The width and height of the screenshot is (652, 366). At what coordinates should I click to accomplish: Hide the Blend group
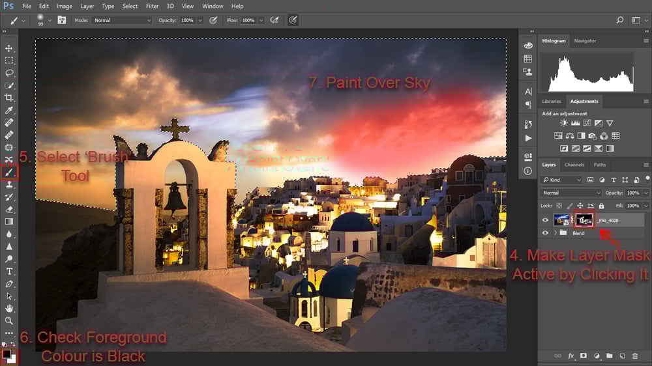pyautogui.click(x=545, y=233)
